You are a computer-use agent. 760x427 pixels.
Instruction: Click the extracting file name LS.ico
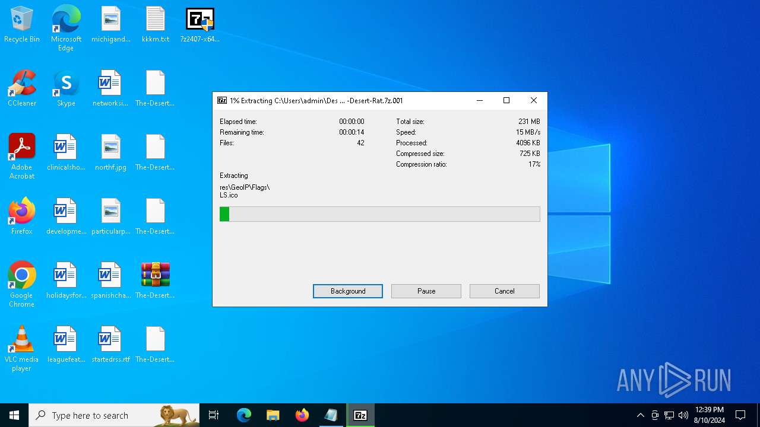coord(229,195)
